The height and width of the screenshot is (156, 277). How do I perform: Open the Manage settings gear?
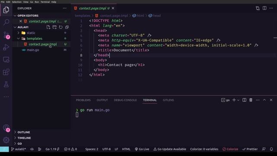6,140
